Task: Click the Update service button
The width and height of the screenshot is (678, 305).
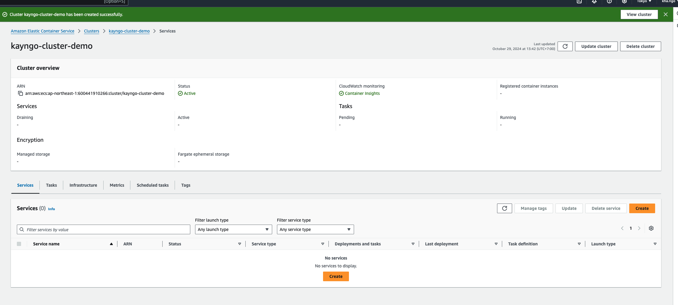Action: 569,208
